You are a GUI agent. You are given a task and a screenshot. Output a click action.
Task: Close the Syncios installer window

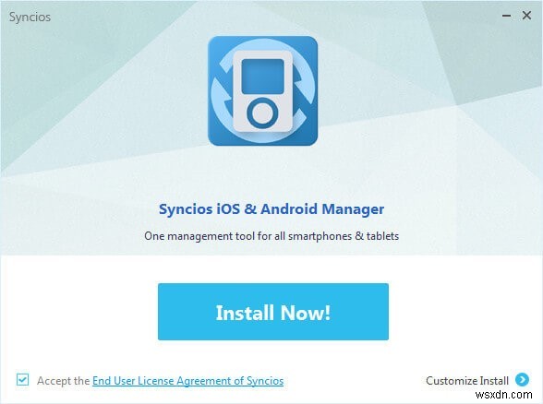[x=526, y=16]
